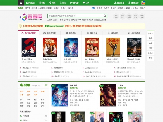Jump to 动漫 in right sidebar
This screenshot has width=163, height=122.
pyautogui.click(x=151, y=43)
